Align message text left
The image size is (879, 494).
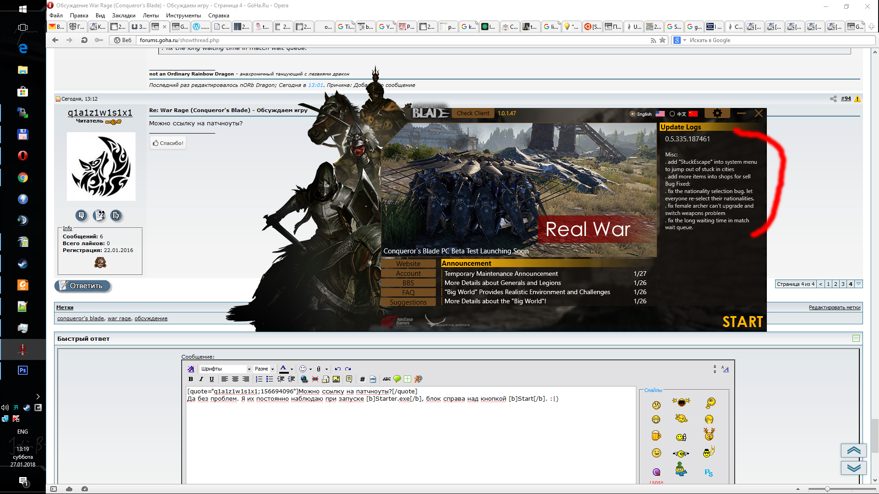[x=224, y=379]
